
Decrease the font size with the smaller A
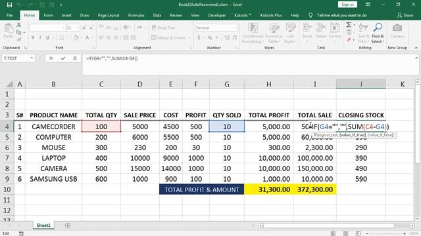click(x=91, y=28)
